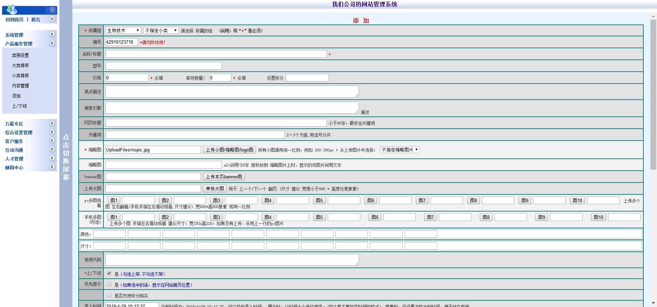Click 图8 button in 手机多图 row
This screenshot has width=657, height=307.
pos(486,217)
